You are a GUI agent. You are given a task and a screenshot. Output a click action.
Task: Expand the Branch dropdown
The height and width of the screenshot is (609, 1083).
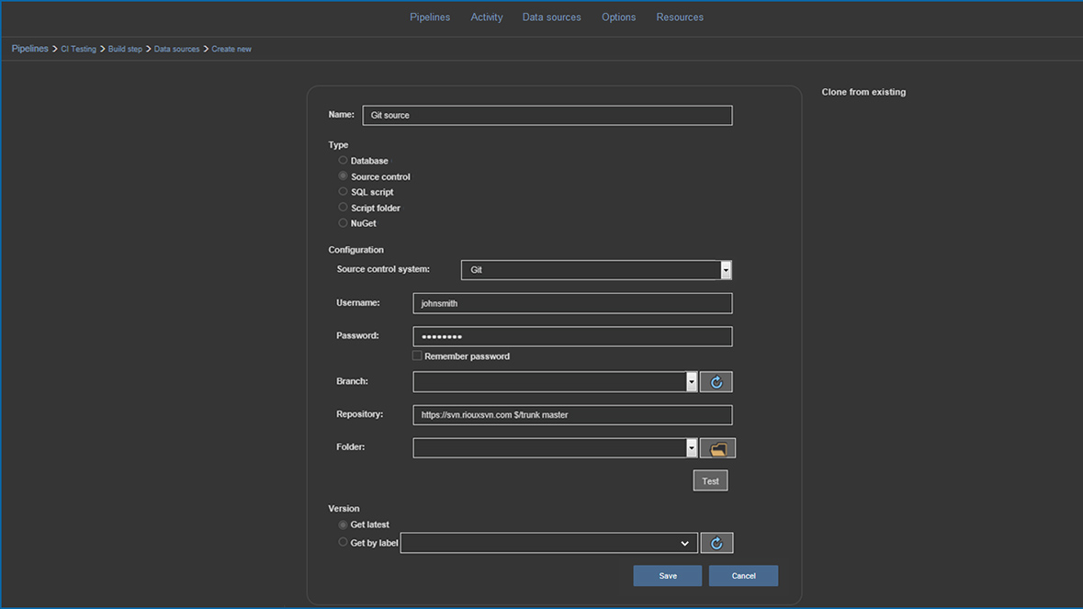coord(692,381)
